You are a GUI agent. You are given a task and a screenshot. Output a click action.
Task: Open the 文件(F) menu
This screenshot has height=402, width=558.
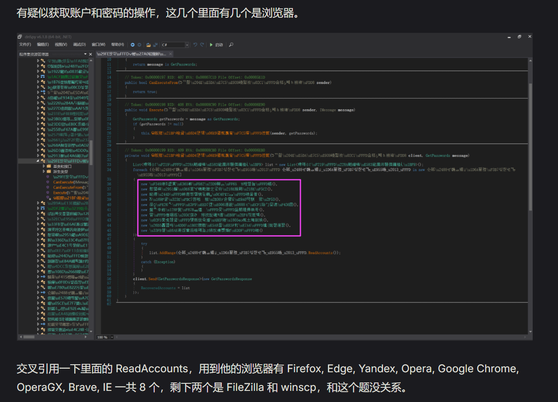coord(25,44)
